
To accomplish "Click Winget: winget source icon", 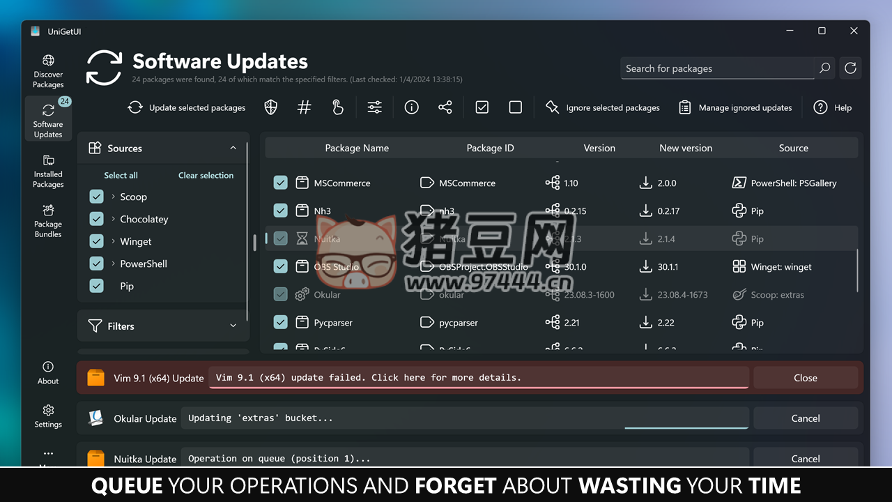I will point(739,266).
